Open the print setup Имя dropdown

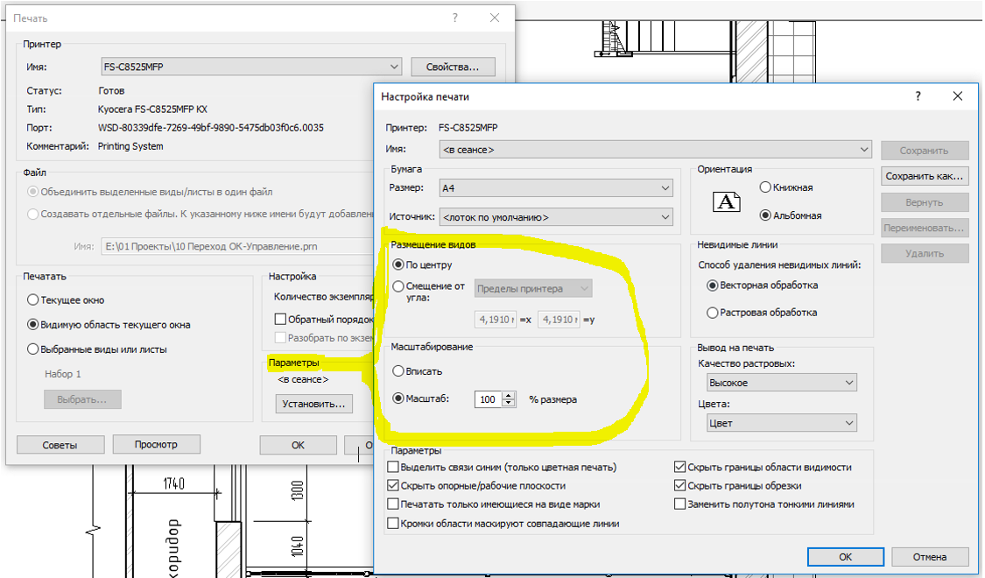click(655, 150)
